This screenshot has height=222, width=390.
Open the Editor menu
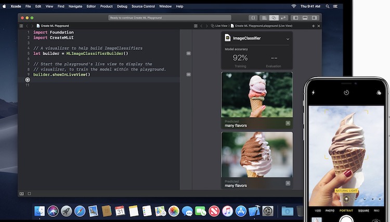pyautogui.click(x=91, y=6)
